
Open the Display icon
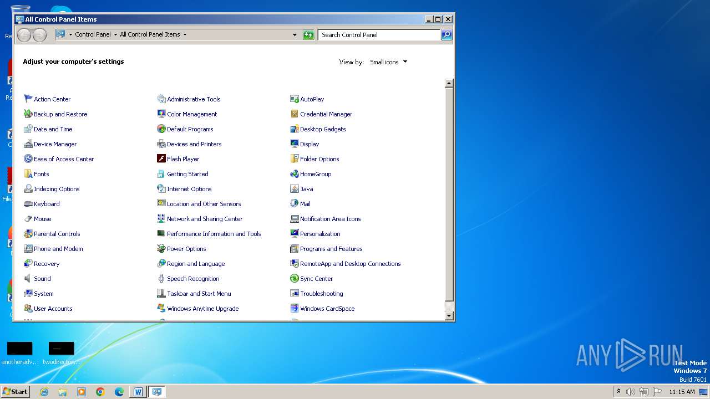click(295, 144)
